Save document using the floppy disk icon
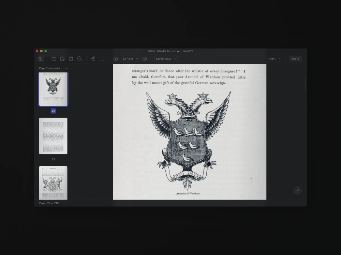 coord(62,58)
